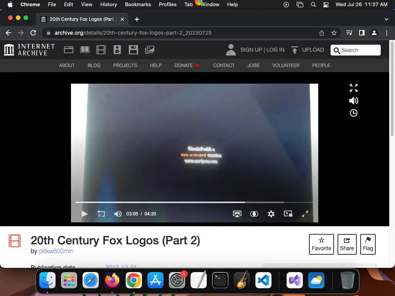Play the video
395x296 pixels.
(84, 214)
